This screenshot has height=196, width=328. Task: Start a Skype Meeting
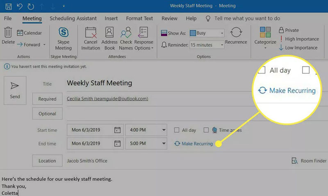coord(64,39)
